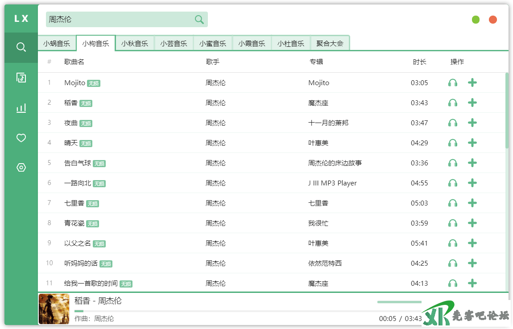This screenshot has height=329, width=513.
Task: Open the search page from sidebar
Action: point(21,47)
